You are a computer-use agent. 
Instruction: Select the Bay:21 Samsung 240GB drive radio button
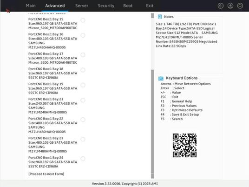83,100
